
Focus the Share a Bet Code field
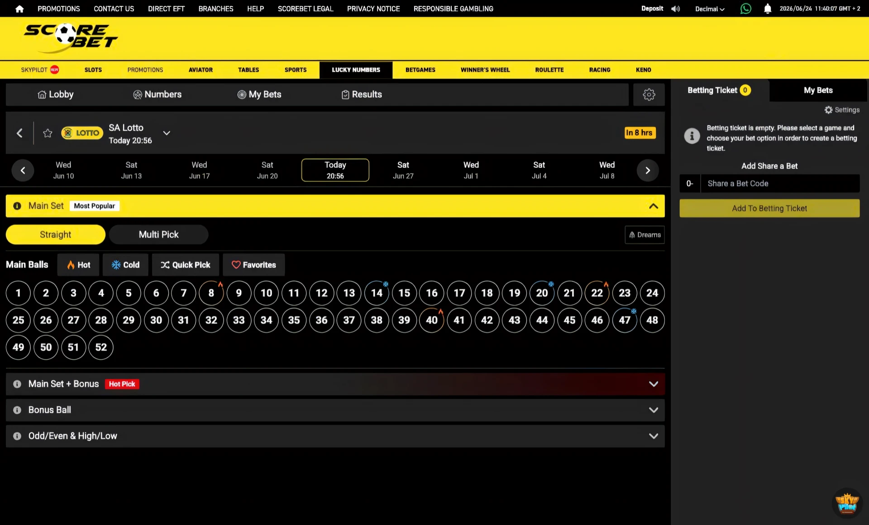click(780, 184)
